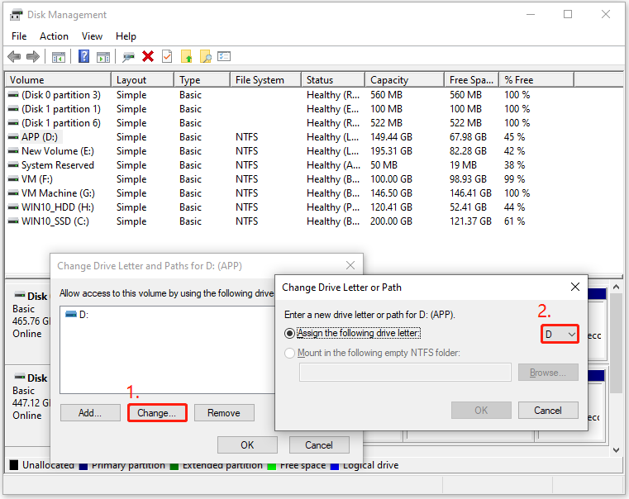The height and width of the screenshot is (499, 629).
Task: Click the 149.44 GB capacity cell
Action: pyautogui.click(x=391, y=137)
